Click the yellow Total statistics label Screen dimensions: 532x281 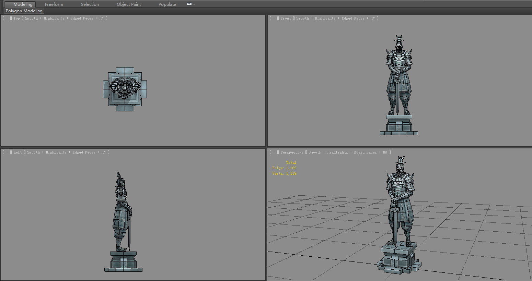tap(291, 162)
